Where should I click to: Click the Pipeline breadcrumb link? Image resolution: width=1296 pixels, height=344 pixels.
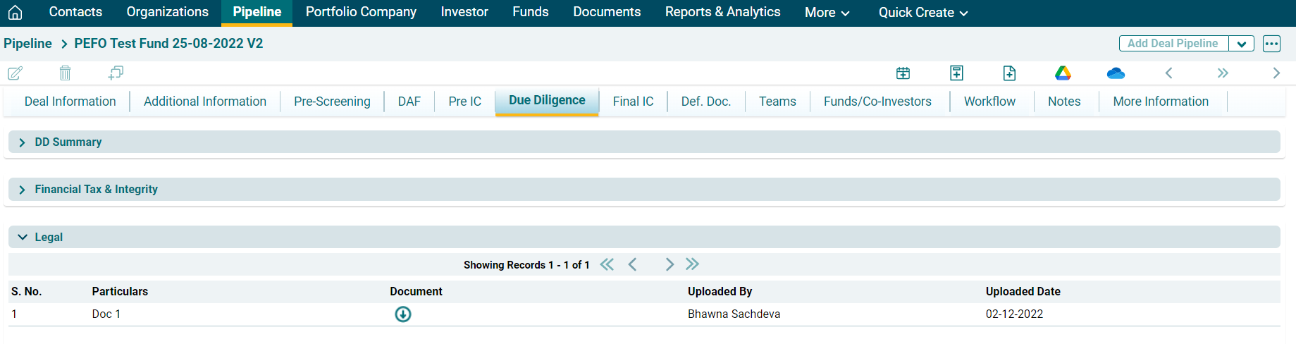click(27, 44)
